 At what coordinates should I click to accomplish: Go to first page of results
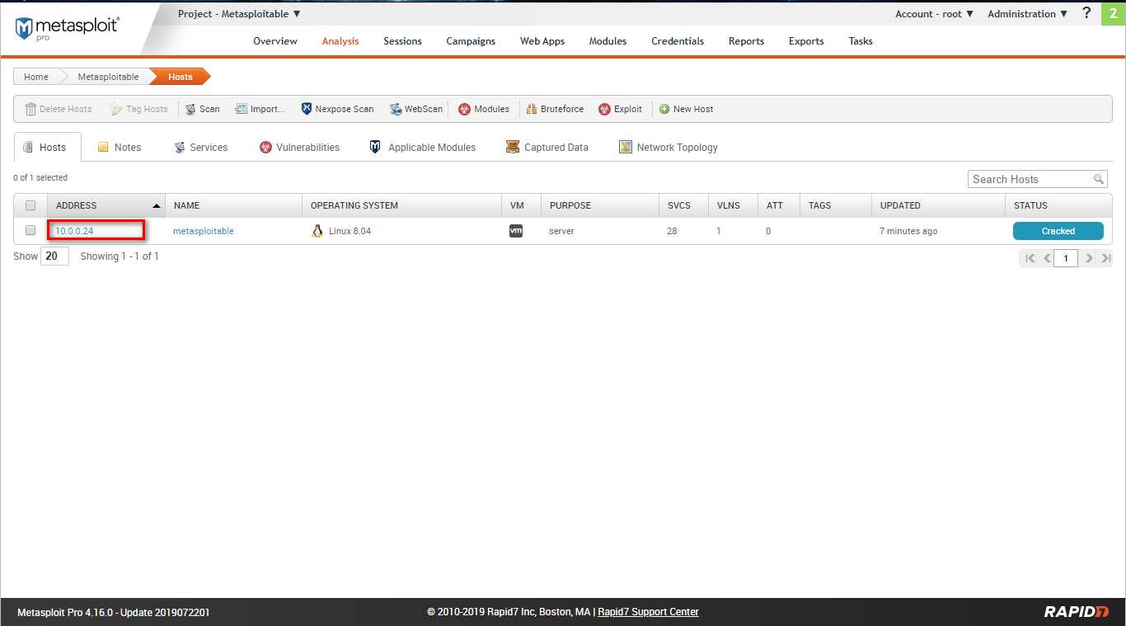[1030, 258]
